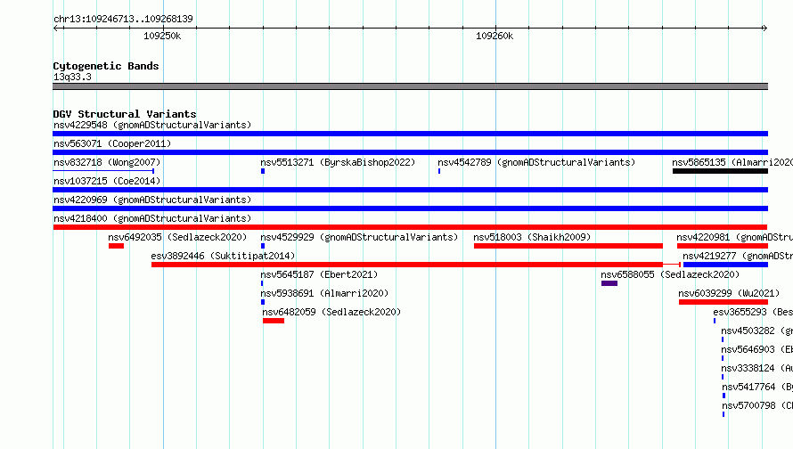This screenshot has height=449, width=793.
Task: Open the nsv5645187 (Ebert2021) label
Action: 319,274
